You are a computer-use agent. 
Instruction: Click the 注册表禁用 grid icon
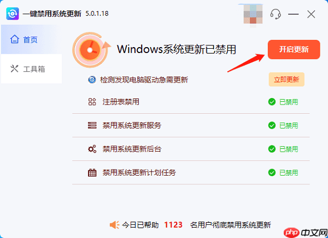pos(92,102)
